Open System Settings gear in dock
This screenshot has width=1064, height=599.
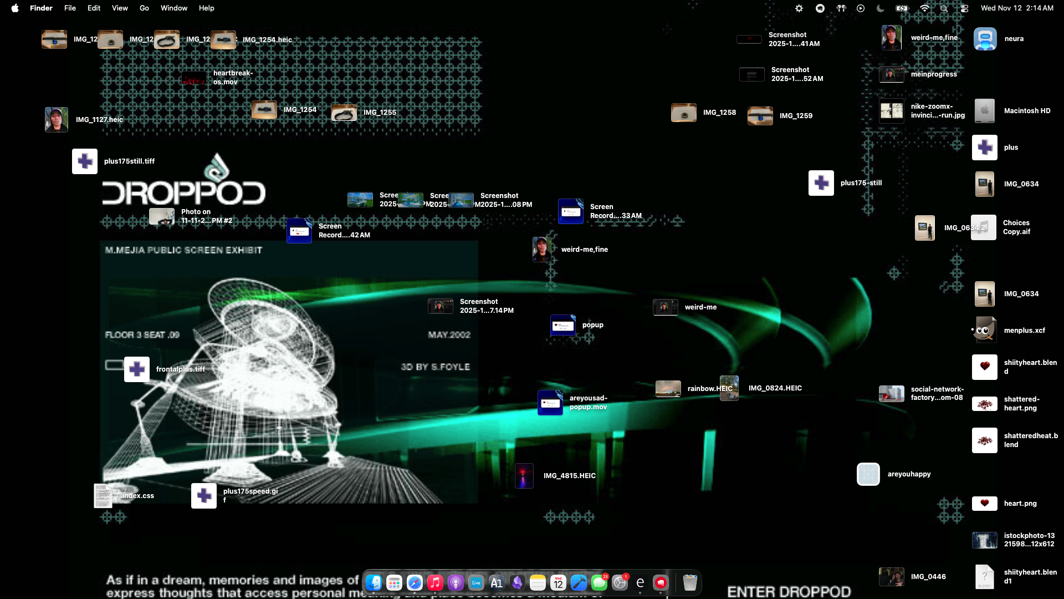point(620,583)
